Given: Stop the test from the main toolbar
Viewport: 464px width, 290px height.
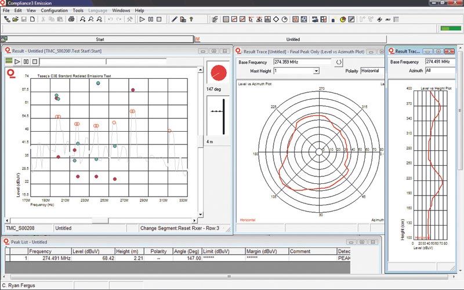Looking at the screenshot, I should point(159,20).
